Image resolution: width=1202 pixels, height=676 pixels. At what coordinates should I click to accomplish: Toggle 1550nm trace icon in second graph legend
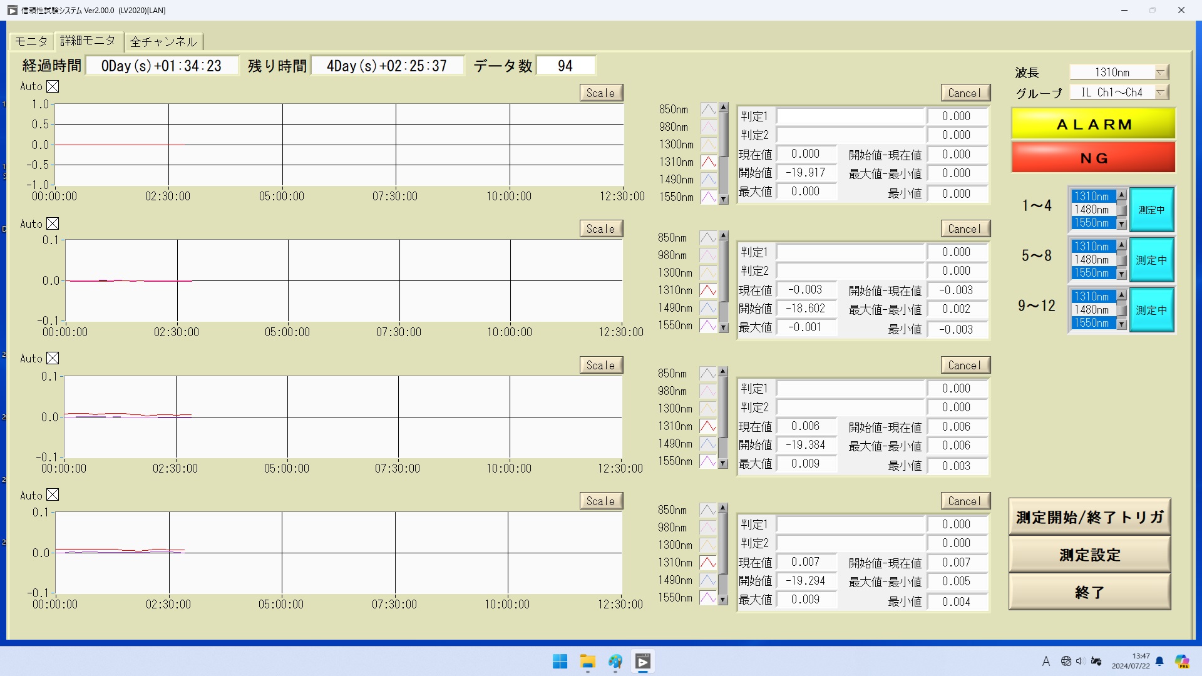[x=707, y=325]
